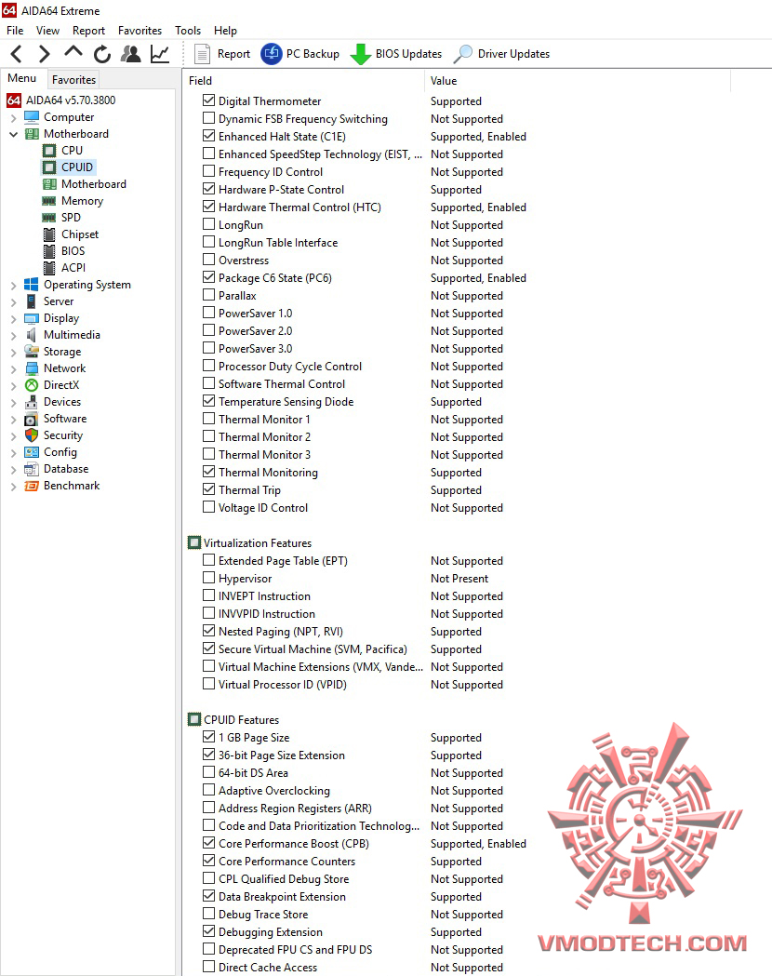Toggle the Enhanced Halt State (C1E) checkbox

pyautogui.click(x=209, y=136)
